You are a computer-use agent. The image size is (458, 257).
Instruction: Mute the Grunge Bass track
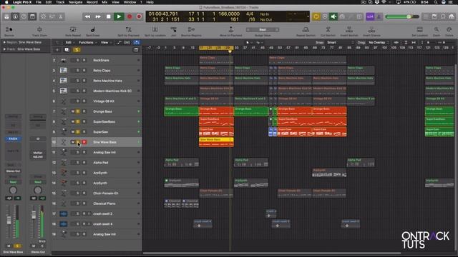tap(73, 111)
